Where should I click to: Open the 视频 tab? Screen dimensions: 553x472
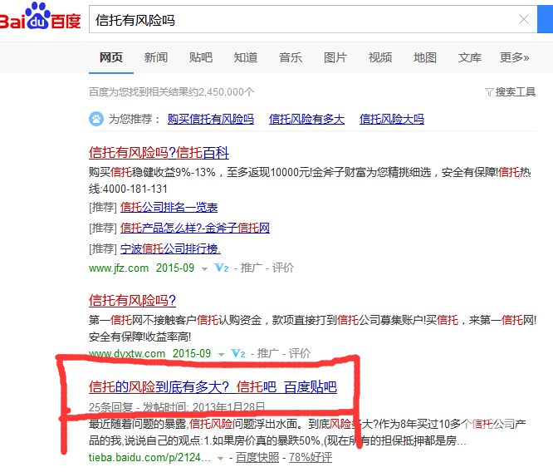coord(380,57)
